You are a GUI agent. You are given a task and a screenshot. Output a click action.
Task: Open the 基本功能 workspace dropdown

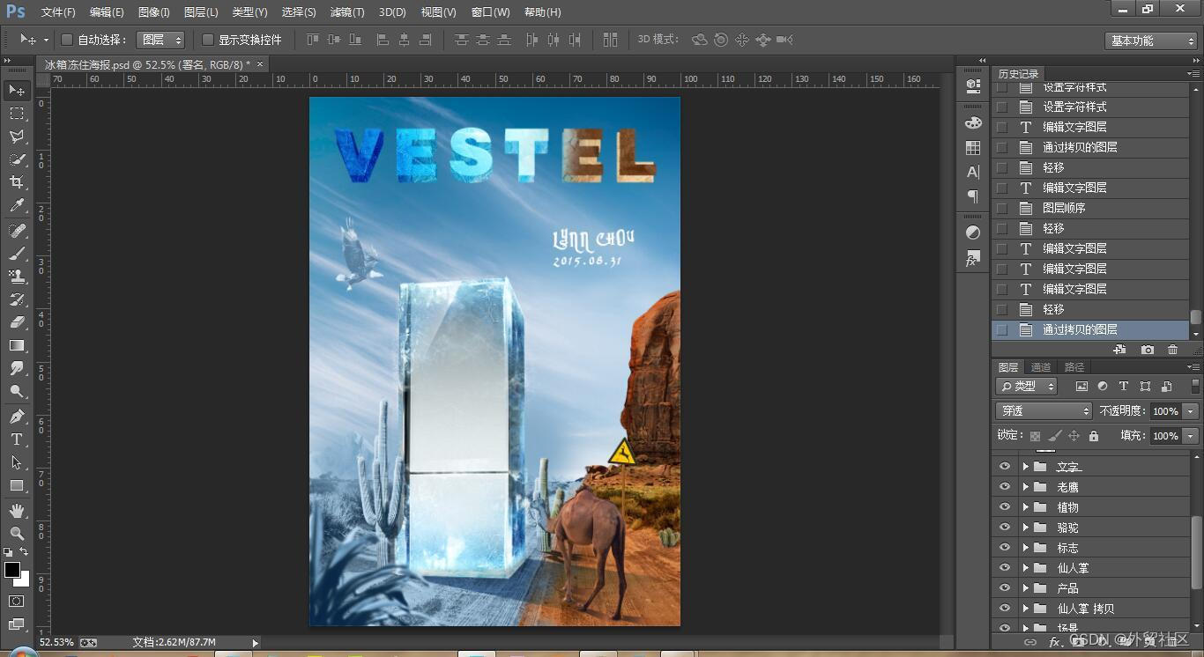pos(1150,41)
